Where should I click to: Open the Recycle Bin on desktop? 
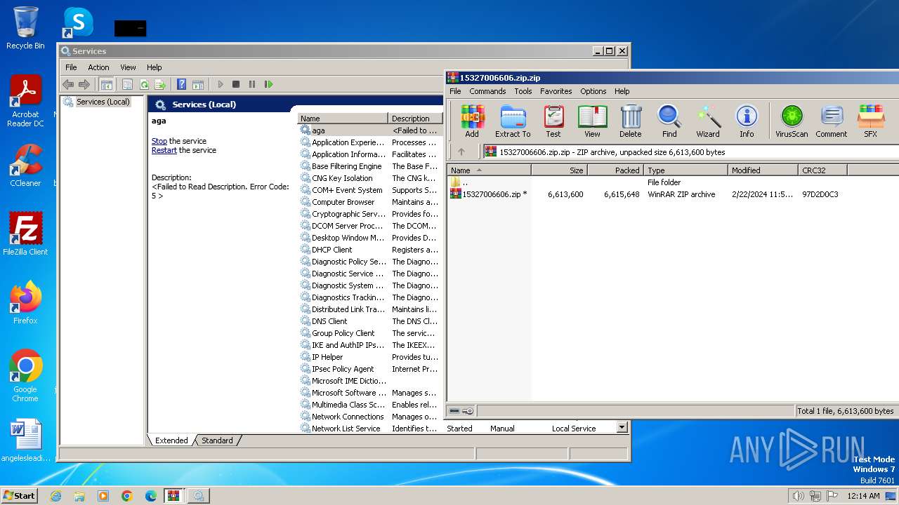tap(25, 28)
